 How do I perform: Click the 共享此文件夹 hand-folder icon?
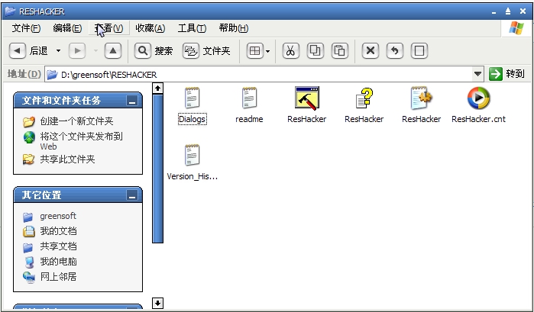point(28,159)
